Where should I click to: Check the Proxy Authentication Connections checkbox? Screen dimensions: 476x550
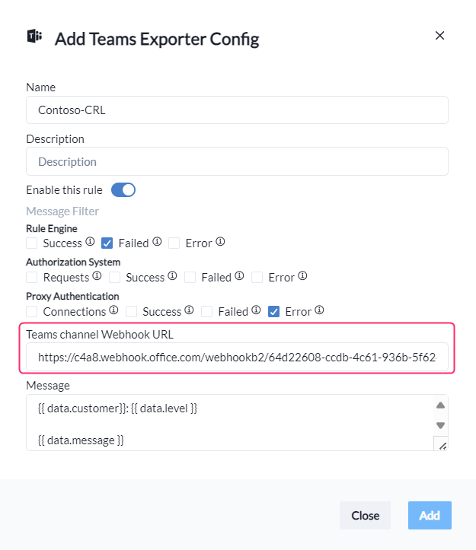(32, 312)
